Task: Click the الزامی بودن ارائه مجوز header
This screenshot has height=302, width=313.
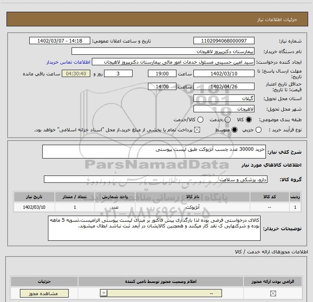Action: (x=273, y=281)
